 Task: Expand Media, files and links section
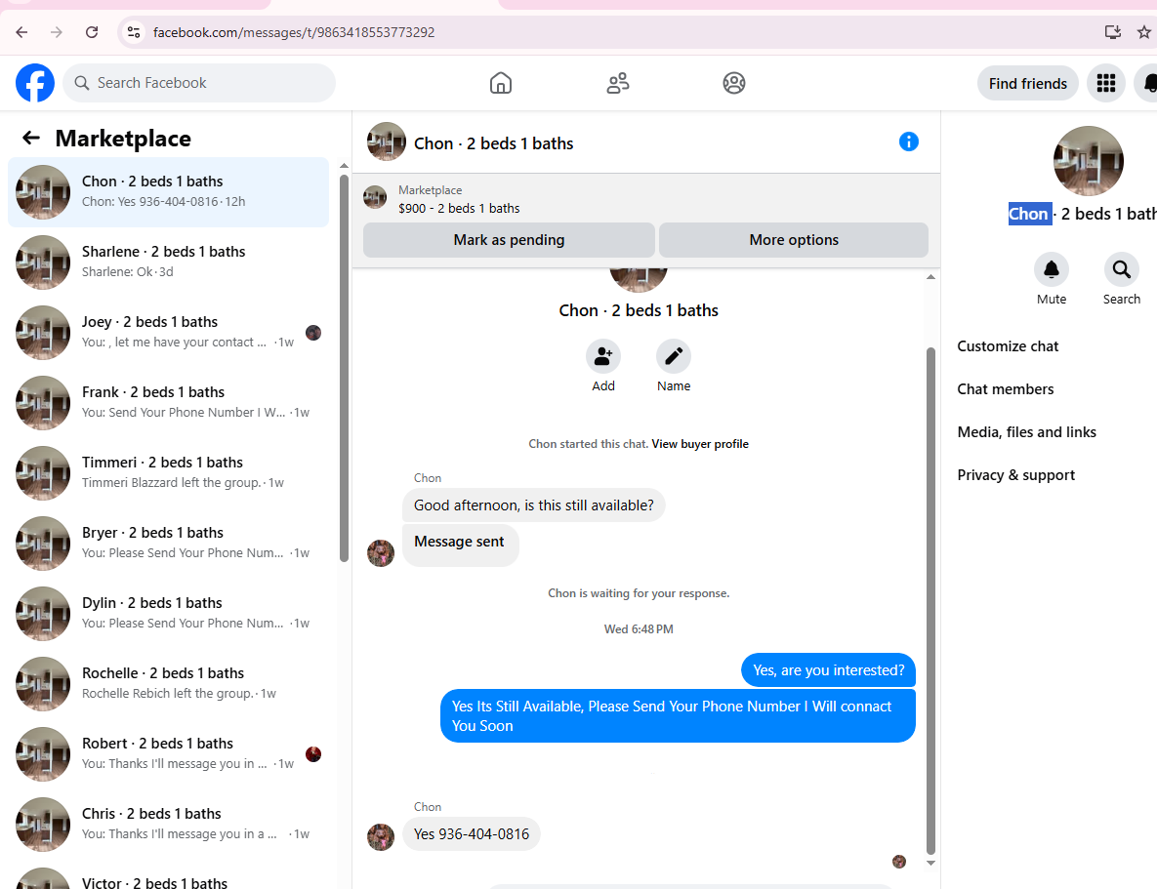click(1026, 431)
